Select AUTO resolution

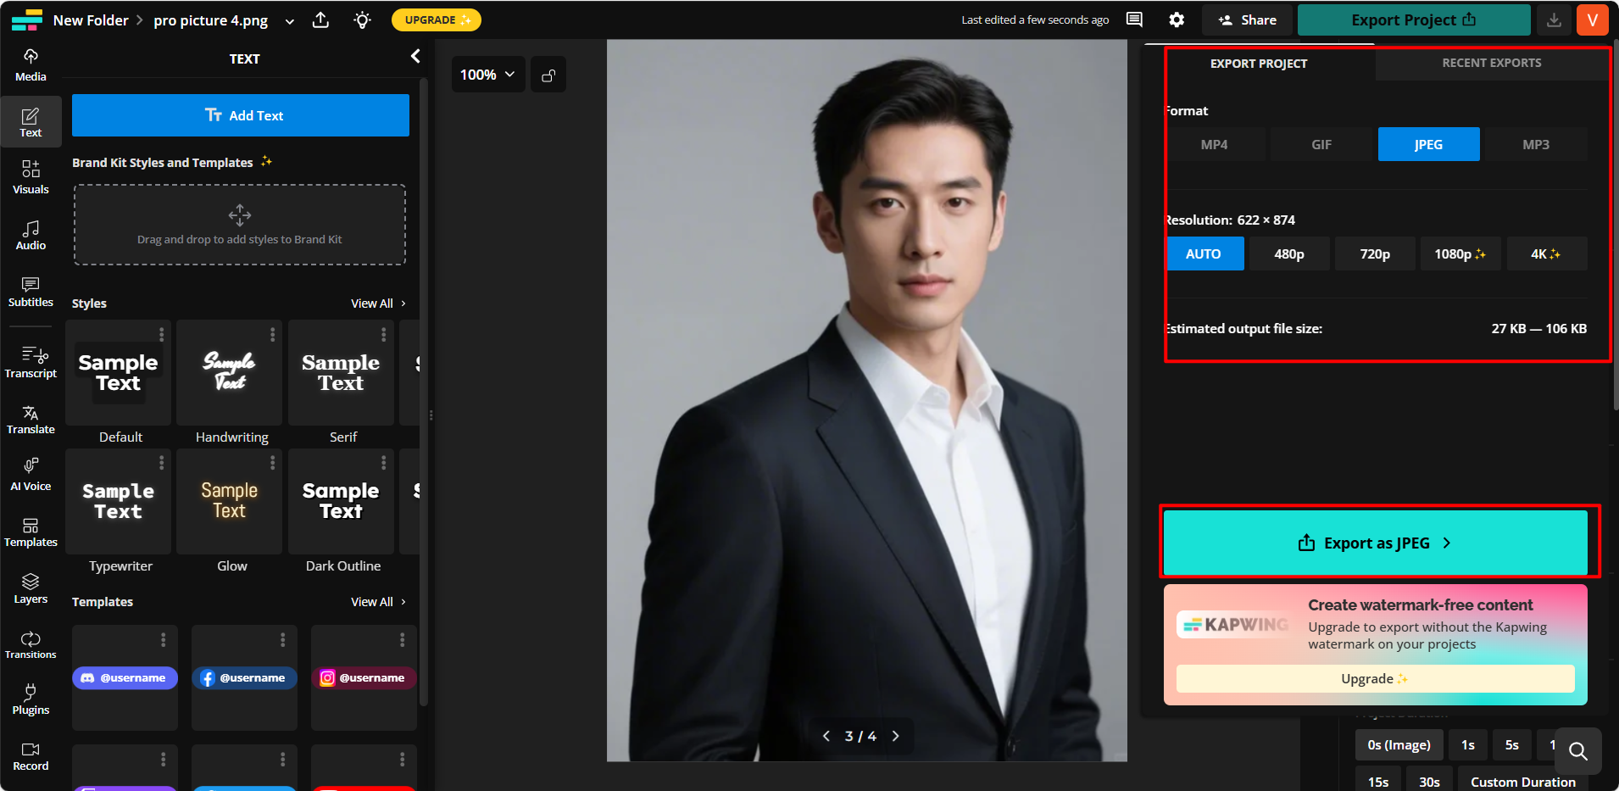[1204, 253]
